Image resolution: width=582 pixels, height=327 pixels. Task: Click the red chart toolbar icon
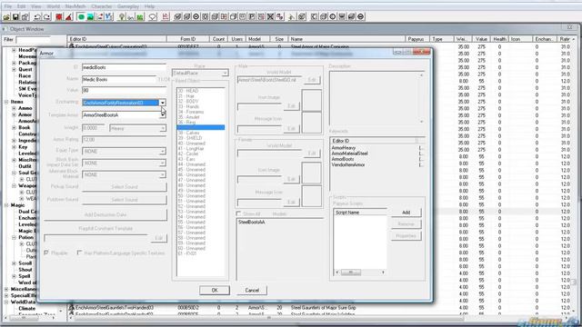(166, 16)
